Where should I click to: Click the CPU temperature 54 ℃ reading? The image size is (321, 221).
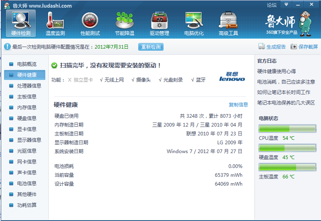(289, 138)
